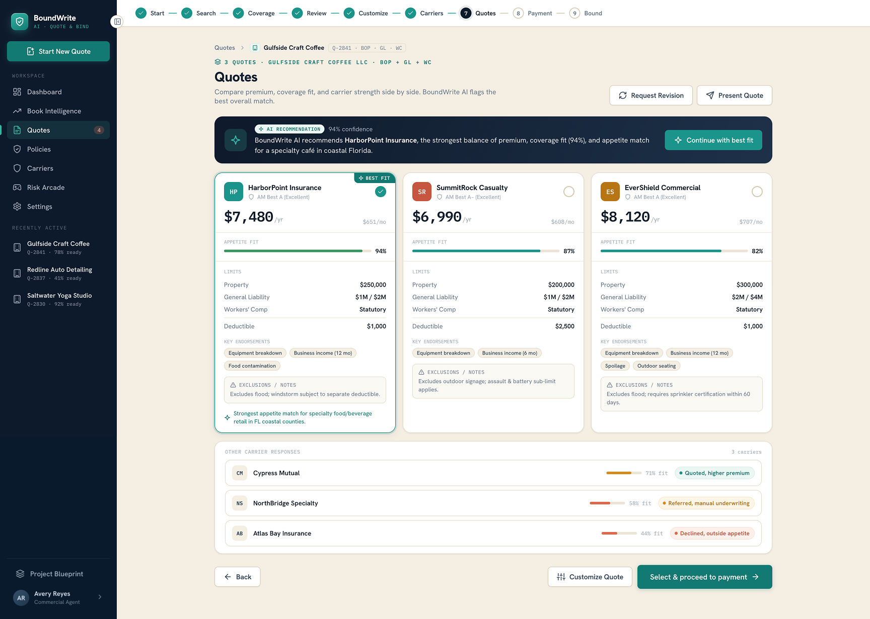The height and width of the screenshot is (619, 870).
Task: Launch Risk Arcade
Action: pyautogui.click(x=58, y=188)
